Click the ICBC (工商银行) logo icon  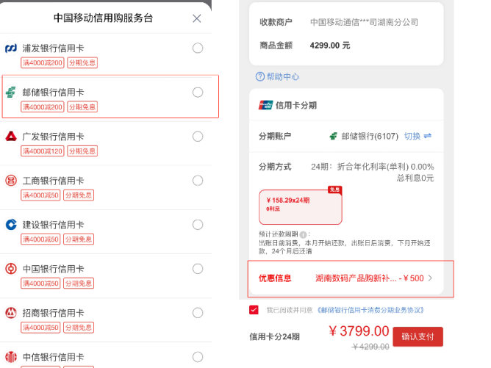tap(11, 181)
